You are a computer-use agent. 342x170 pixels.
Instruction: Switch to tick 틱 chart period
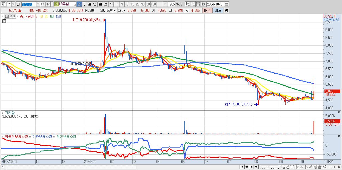[111, 4]
